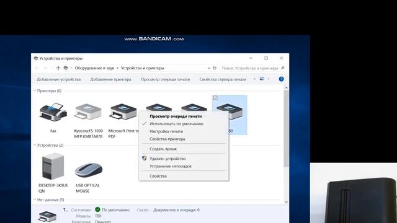Open Настройка печати from context menu
397x223 pixels.
tap(166, 131)
